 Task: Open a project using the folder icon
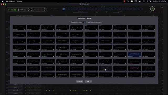tap(22, 9)
